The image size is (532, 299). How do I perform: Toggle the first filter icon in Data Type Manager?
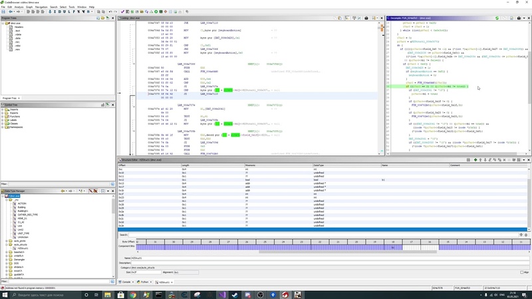coord(90,191)
